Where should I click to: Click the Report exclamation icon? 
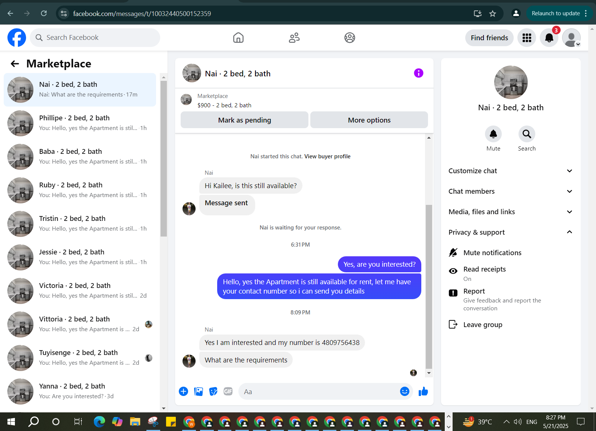(453, 293)
